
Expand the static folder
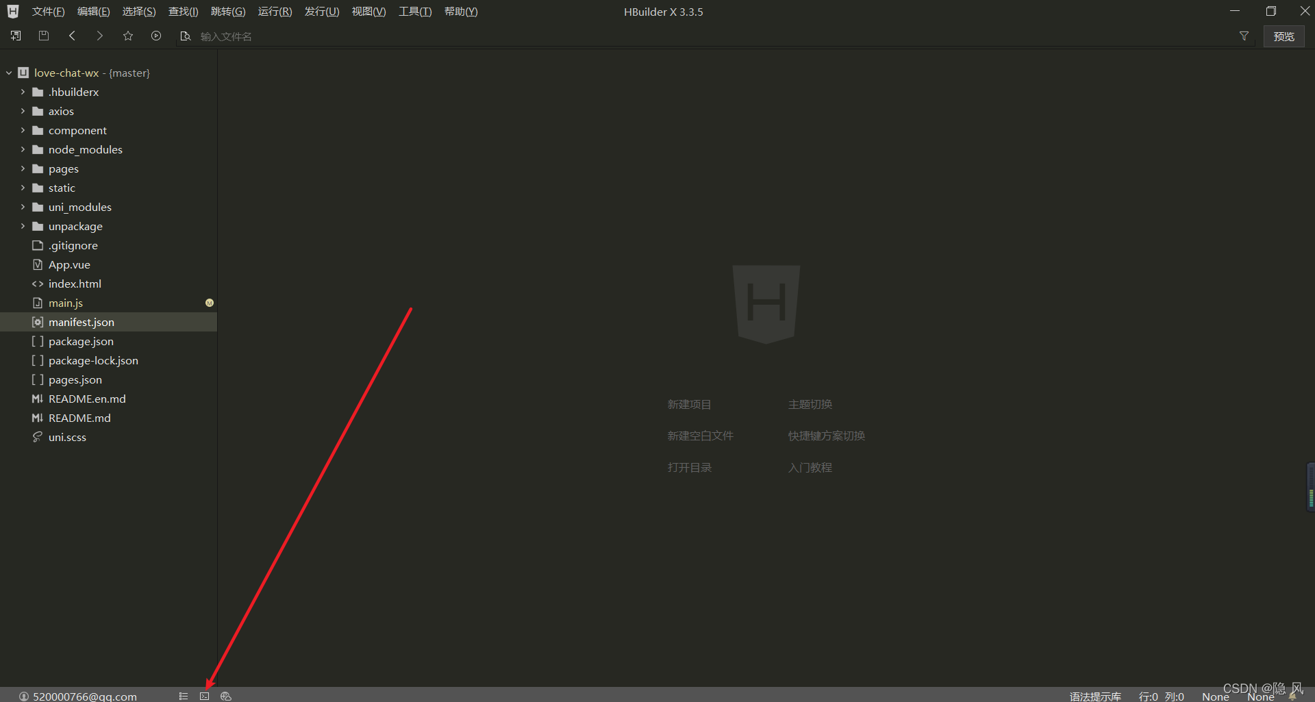[23, 188]
